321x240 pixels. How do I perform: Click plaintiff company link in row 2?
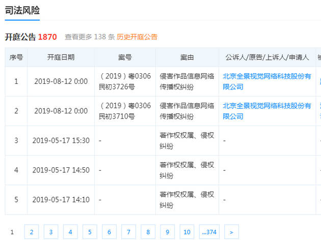click(267, 111)
